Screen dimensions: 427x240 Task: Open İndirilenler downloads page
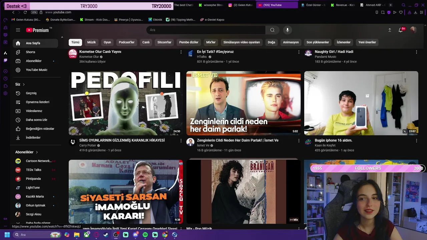(x=35, y=138)
